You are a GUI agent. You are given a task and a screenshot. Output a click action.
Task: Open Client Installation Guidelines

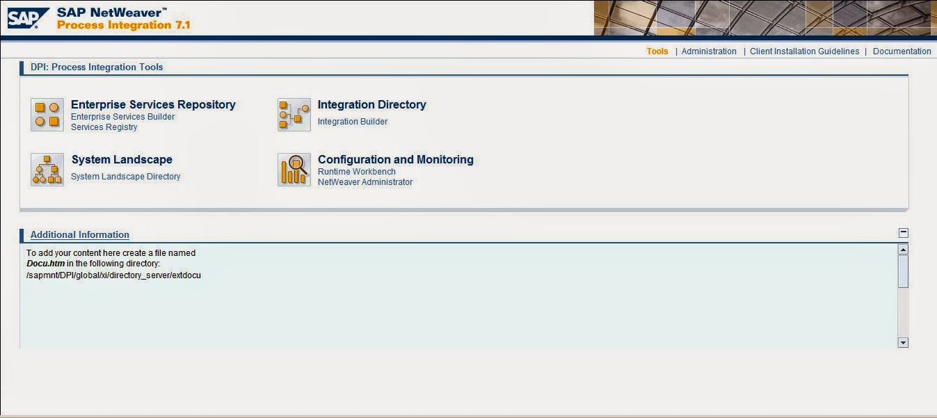(x=804, y=51)
